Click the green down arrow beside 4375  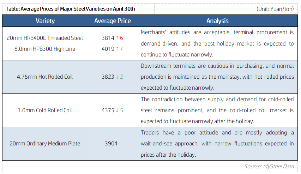117,110
